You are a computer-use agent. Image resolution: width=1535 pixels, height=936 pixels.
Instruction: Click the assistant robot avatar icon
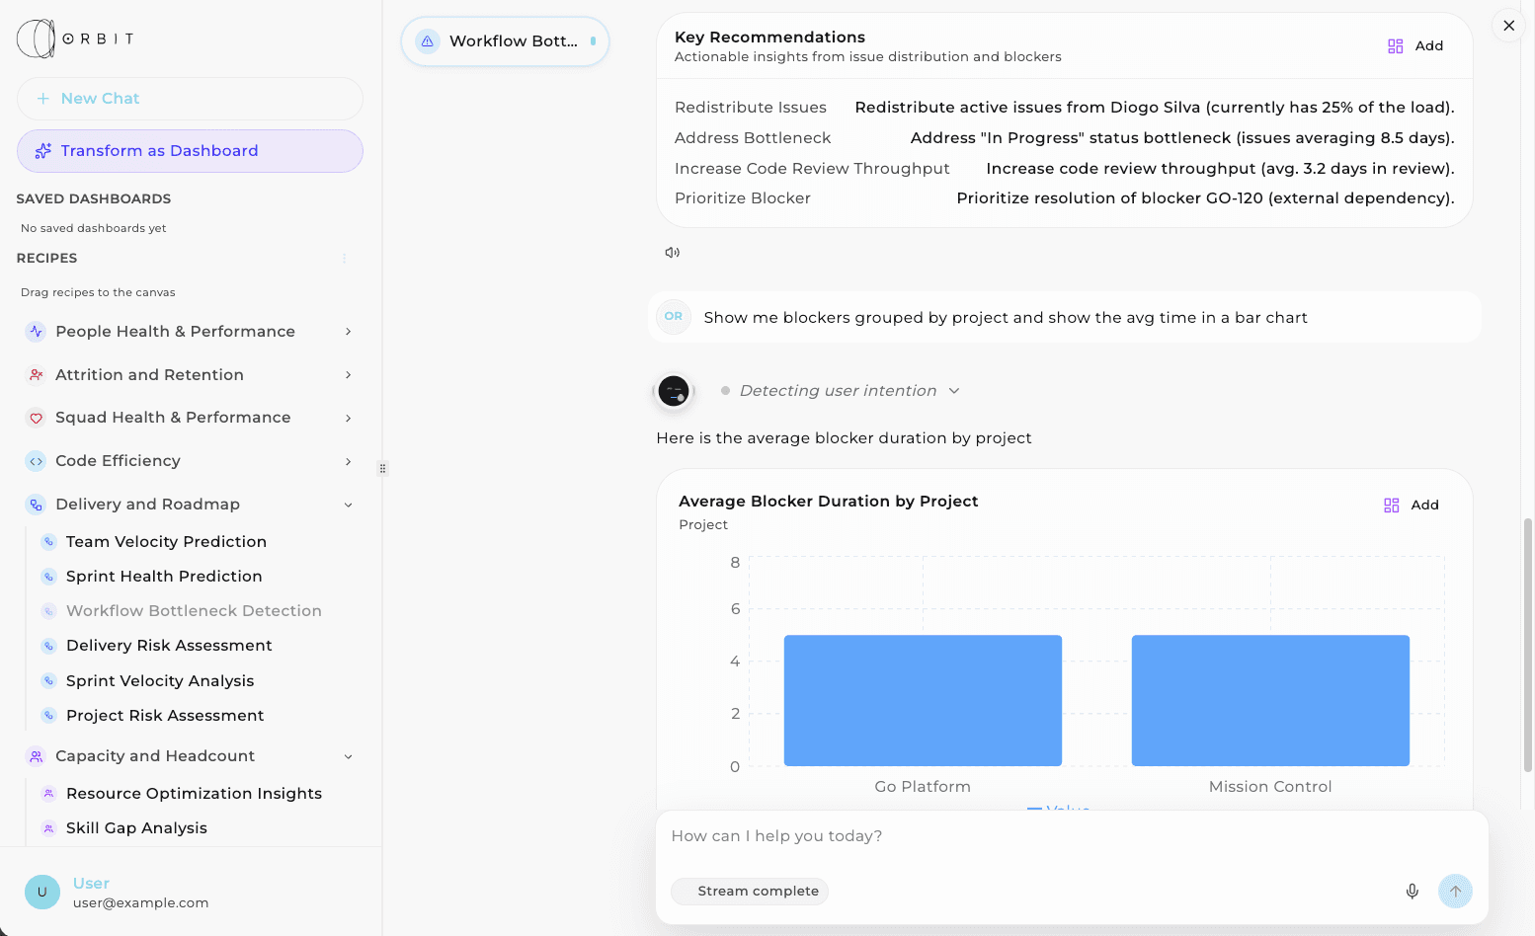point(674,391)
